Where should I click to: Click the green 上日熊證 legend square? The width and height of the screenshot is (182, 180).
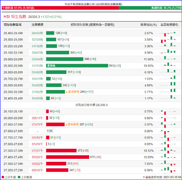pos(19,177)
